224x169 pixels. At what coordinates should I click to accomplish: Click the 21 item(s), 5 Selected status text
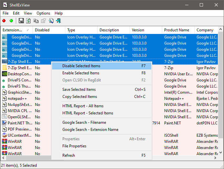tap(19, 165)
